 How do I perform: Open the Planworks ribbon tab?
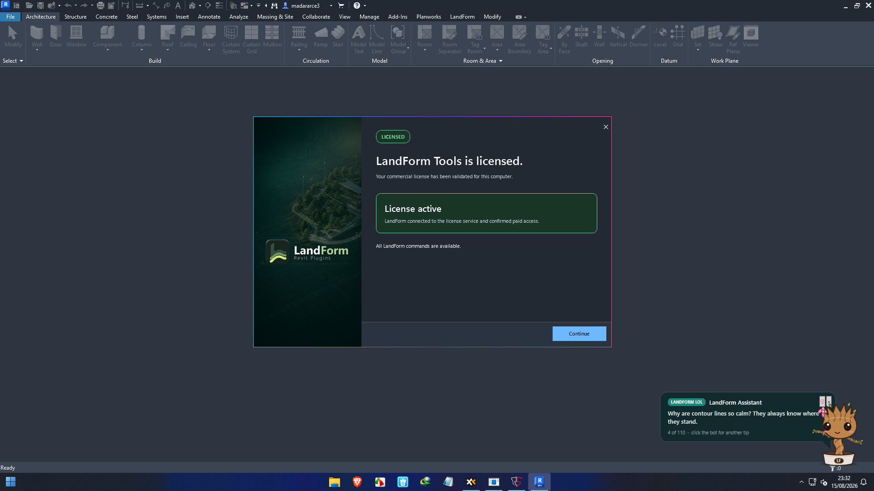point(428,17)
